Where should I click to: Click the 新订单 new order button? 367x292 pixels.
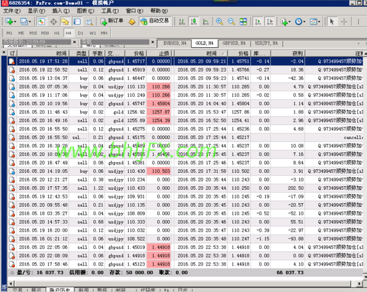(112, 21)
